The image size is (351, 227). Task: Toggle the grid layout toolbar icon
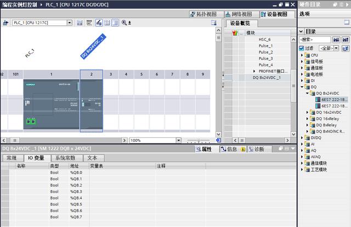[107, 23]
